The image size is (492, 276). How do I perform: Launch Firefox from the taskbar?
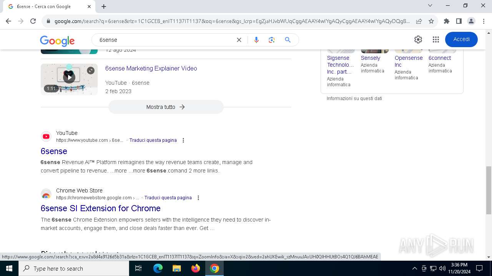[196, 268]
